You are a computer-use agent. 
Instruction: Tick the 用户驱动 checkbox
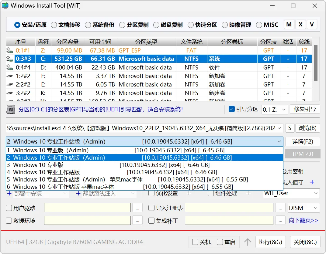pos(9,208)
